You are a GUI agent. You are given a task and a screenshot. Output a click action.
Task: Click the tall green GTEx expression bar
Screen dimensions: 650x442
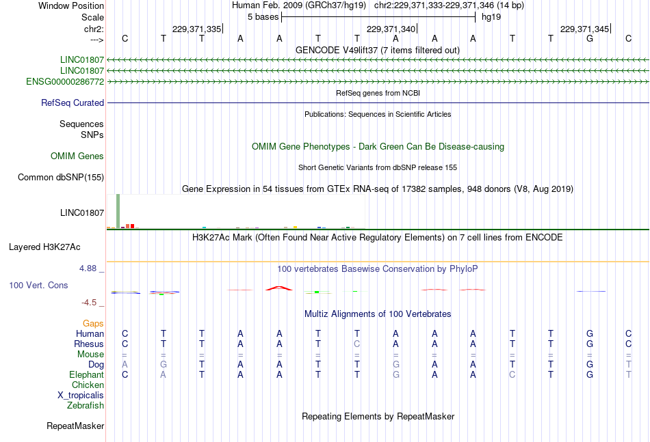click(x=118, y=211)
